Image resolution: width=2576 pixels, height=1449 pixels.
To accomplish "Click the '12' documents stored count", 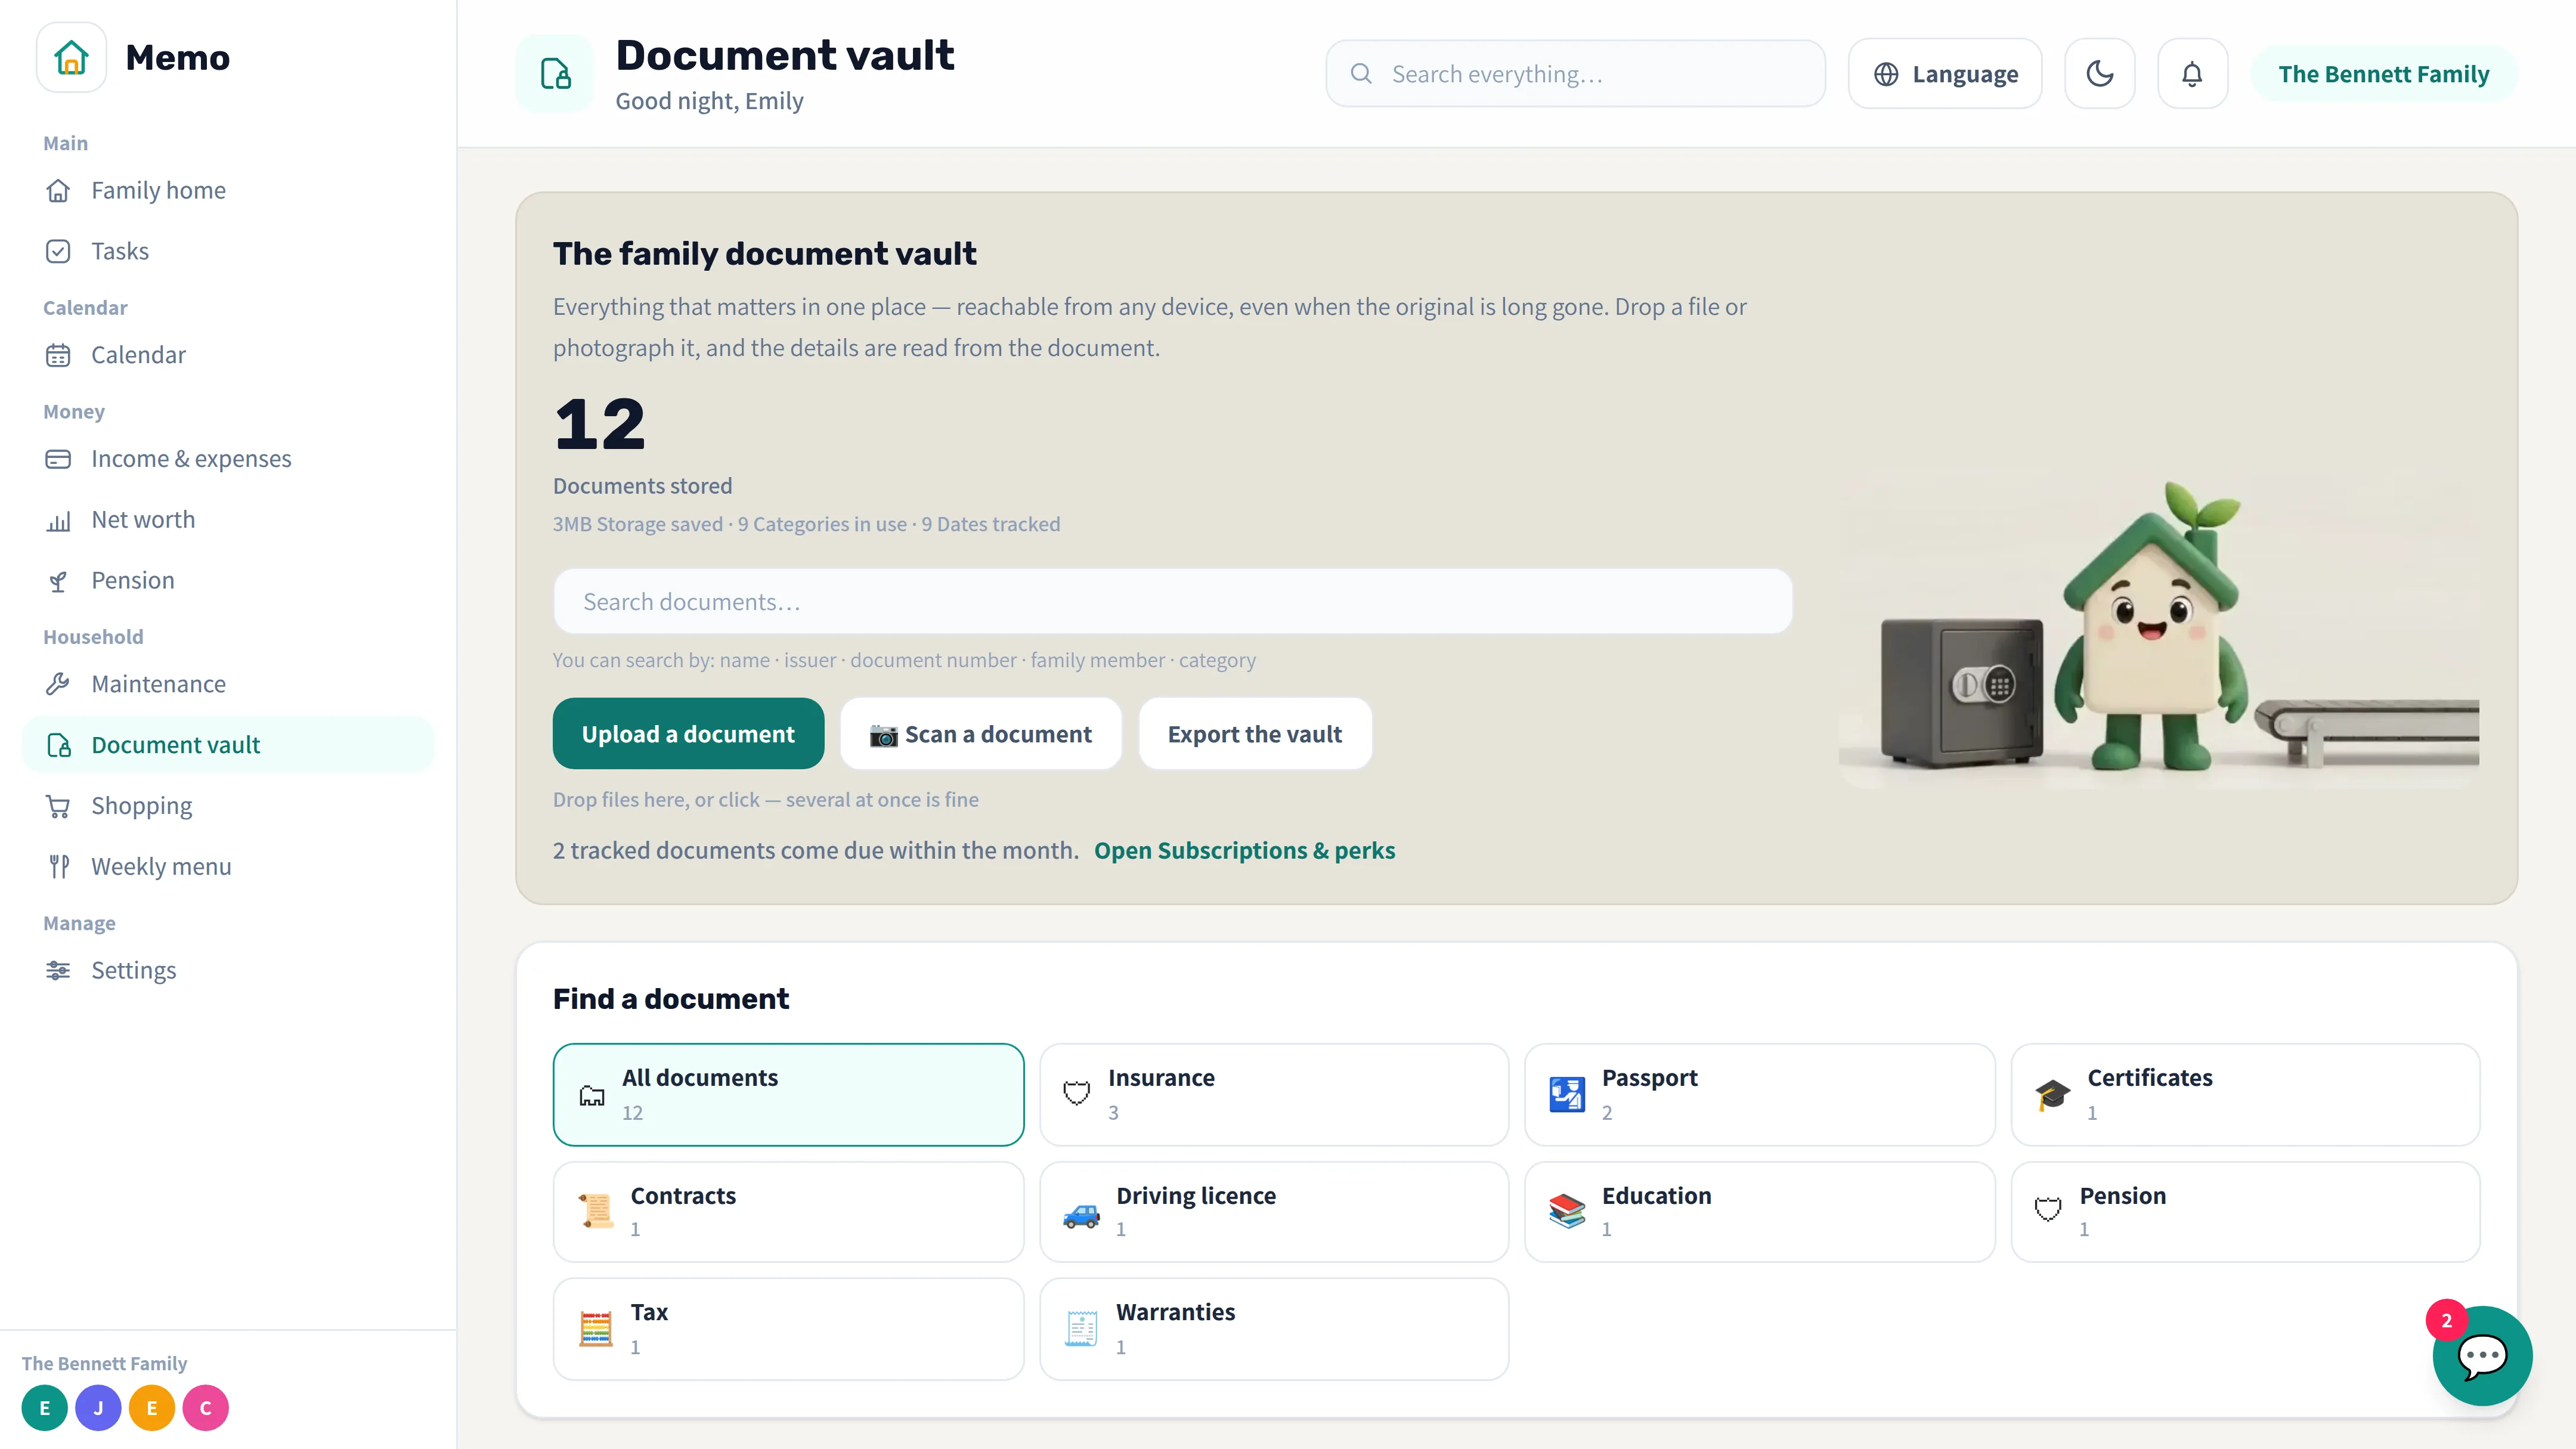I will pos(600,424).
